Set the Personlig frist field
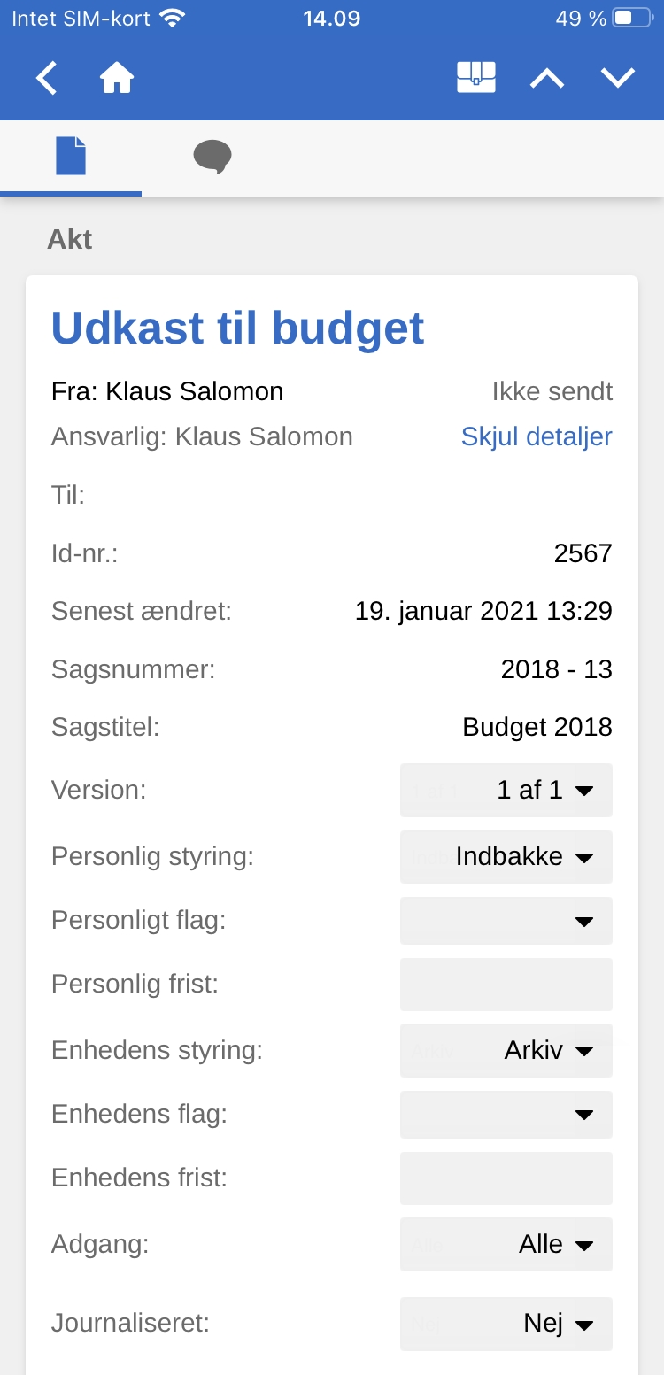 point(506,985)
